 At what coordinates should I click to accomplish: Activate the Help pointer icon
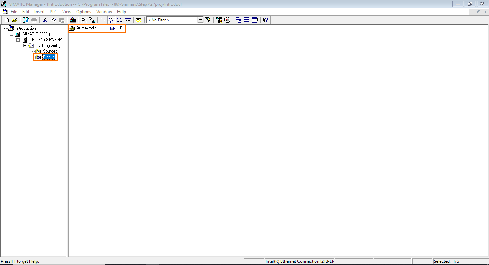(x=265, y=20)
